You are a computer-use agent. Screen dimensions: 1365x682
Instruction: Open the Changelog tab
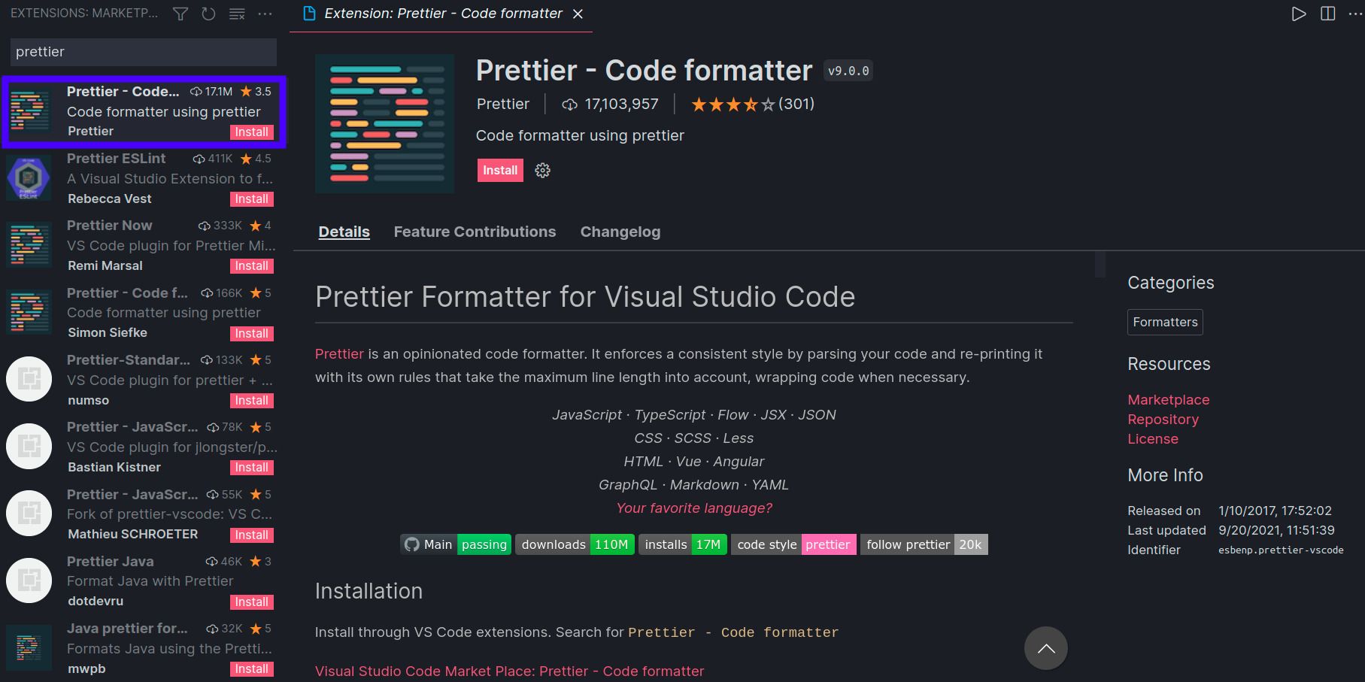[620, 232]
